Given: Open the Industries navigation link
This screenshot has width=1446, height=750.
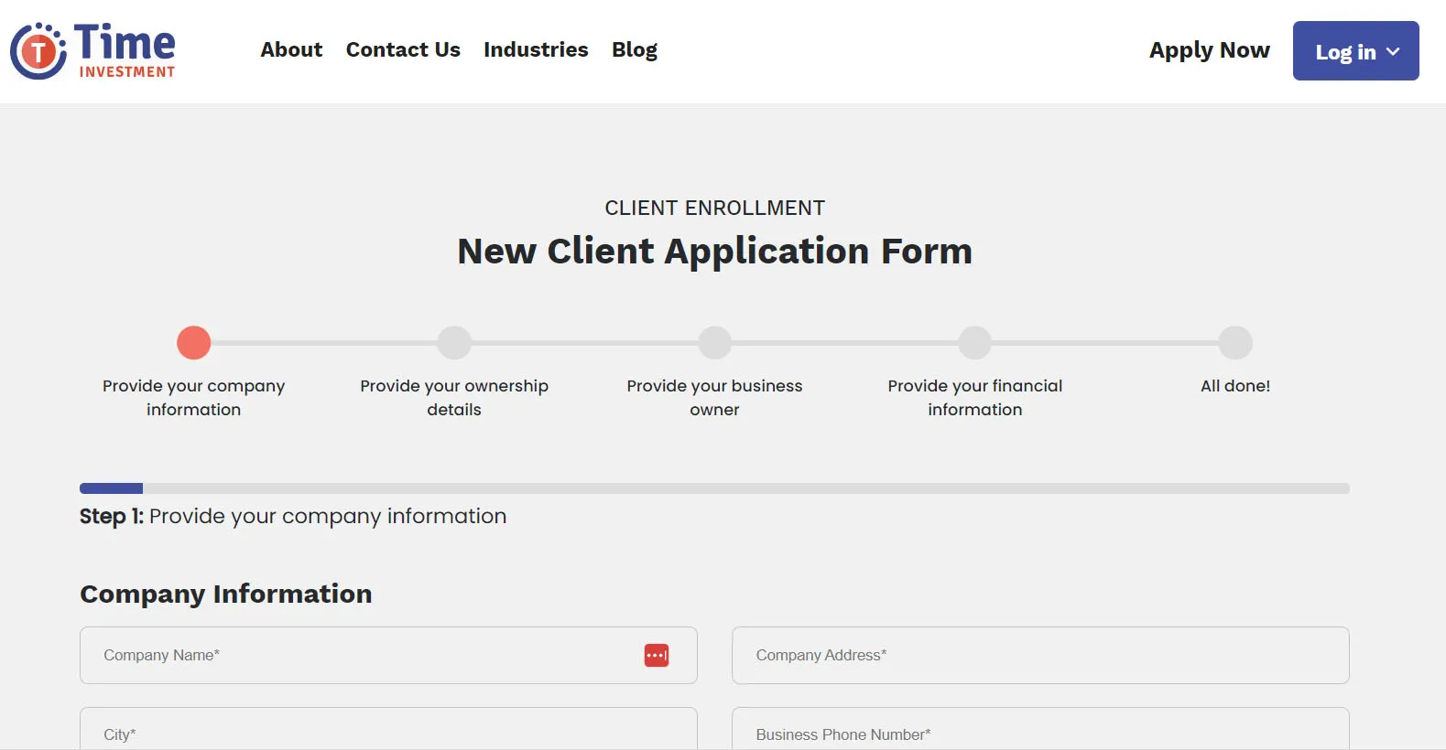Looking at the screenshot, I should 536,50.
